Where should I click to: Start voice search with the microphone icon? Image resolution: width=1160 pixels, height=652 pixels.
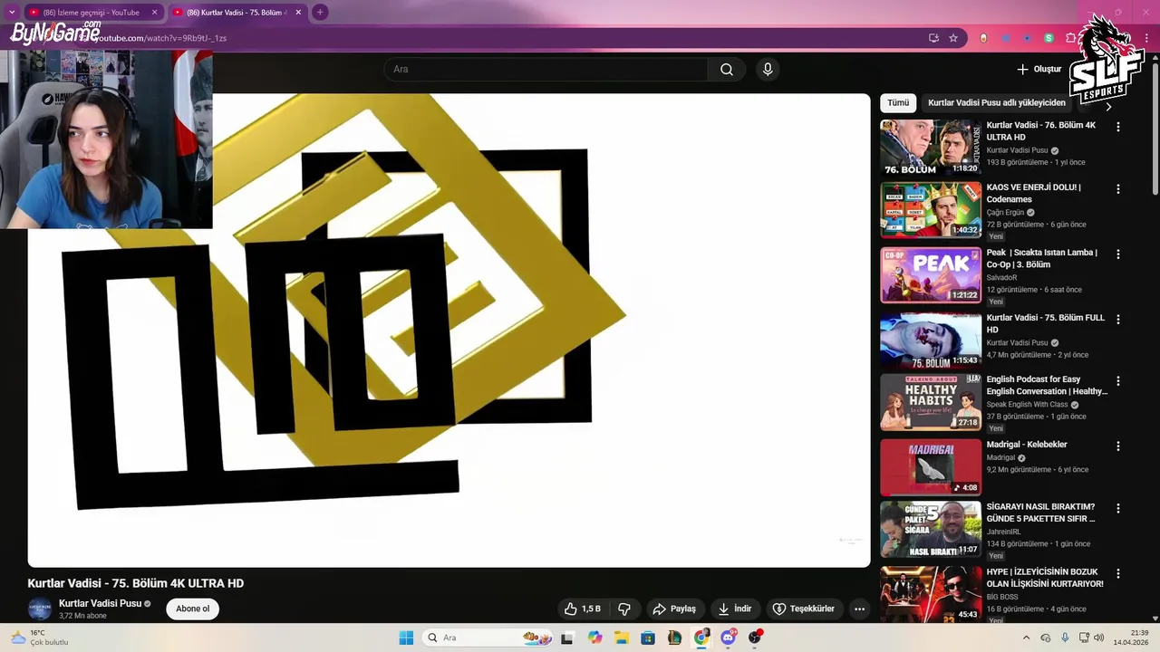click(768, 70)
